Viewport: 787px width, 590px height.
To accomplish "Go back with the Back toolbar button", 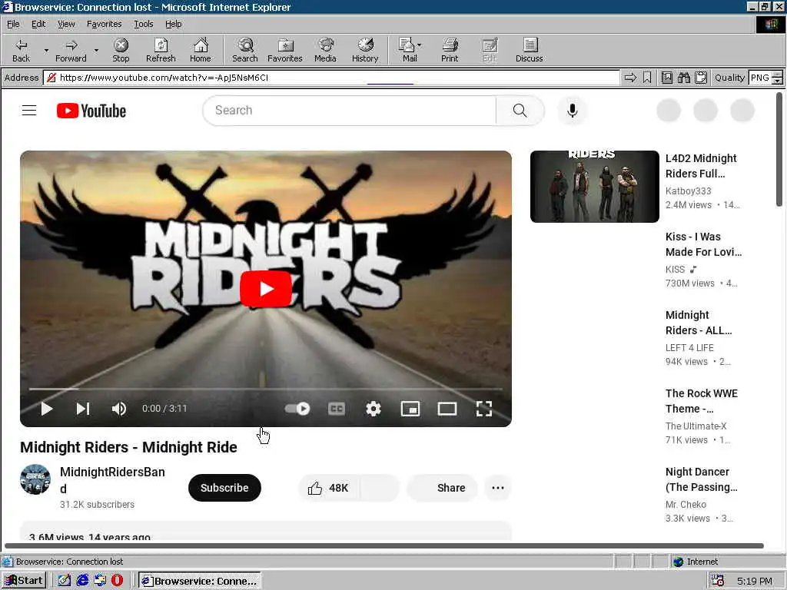I will 21,50.
